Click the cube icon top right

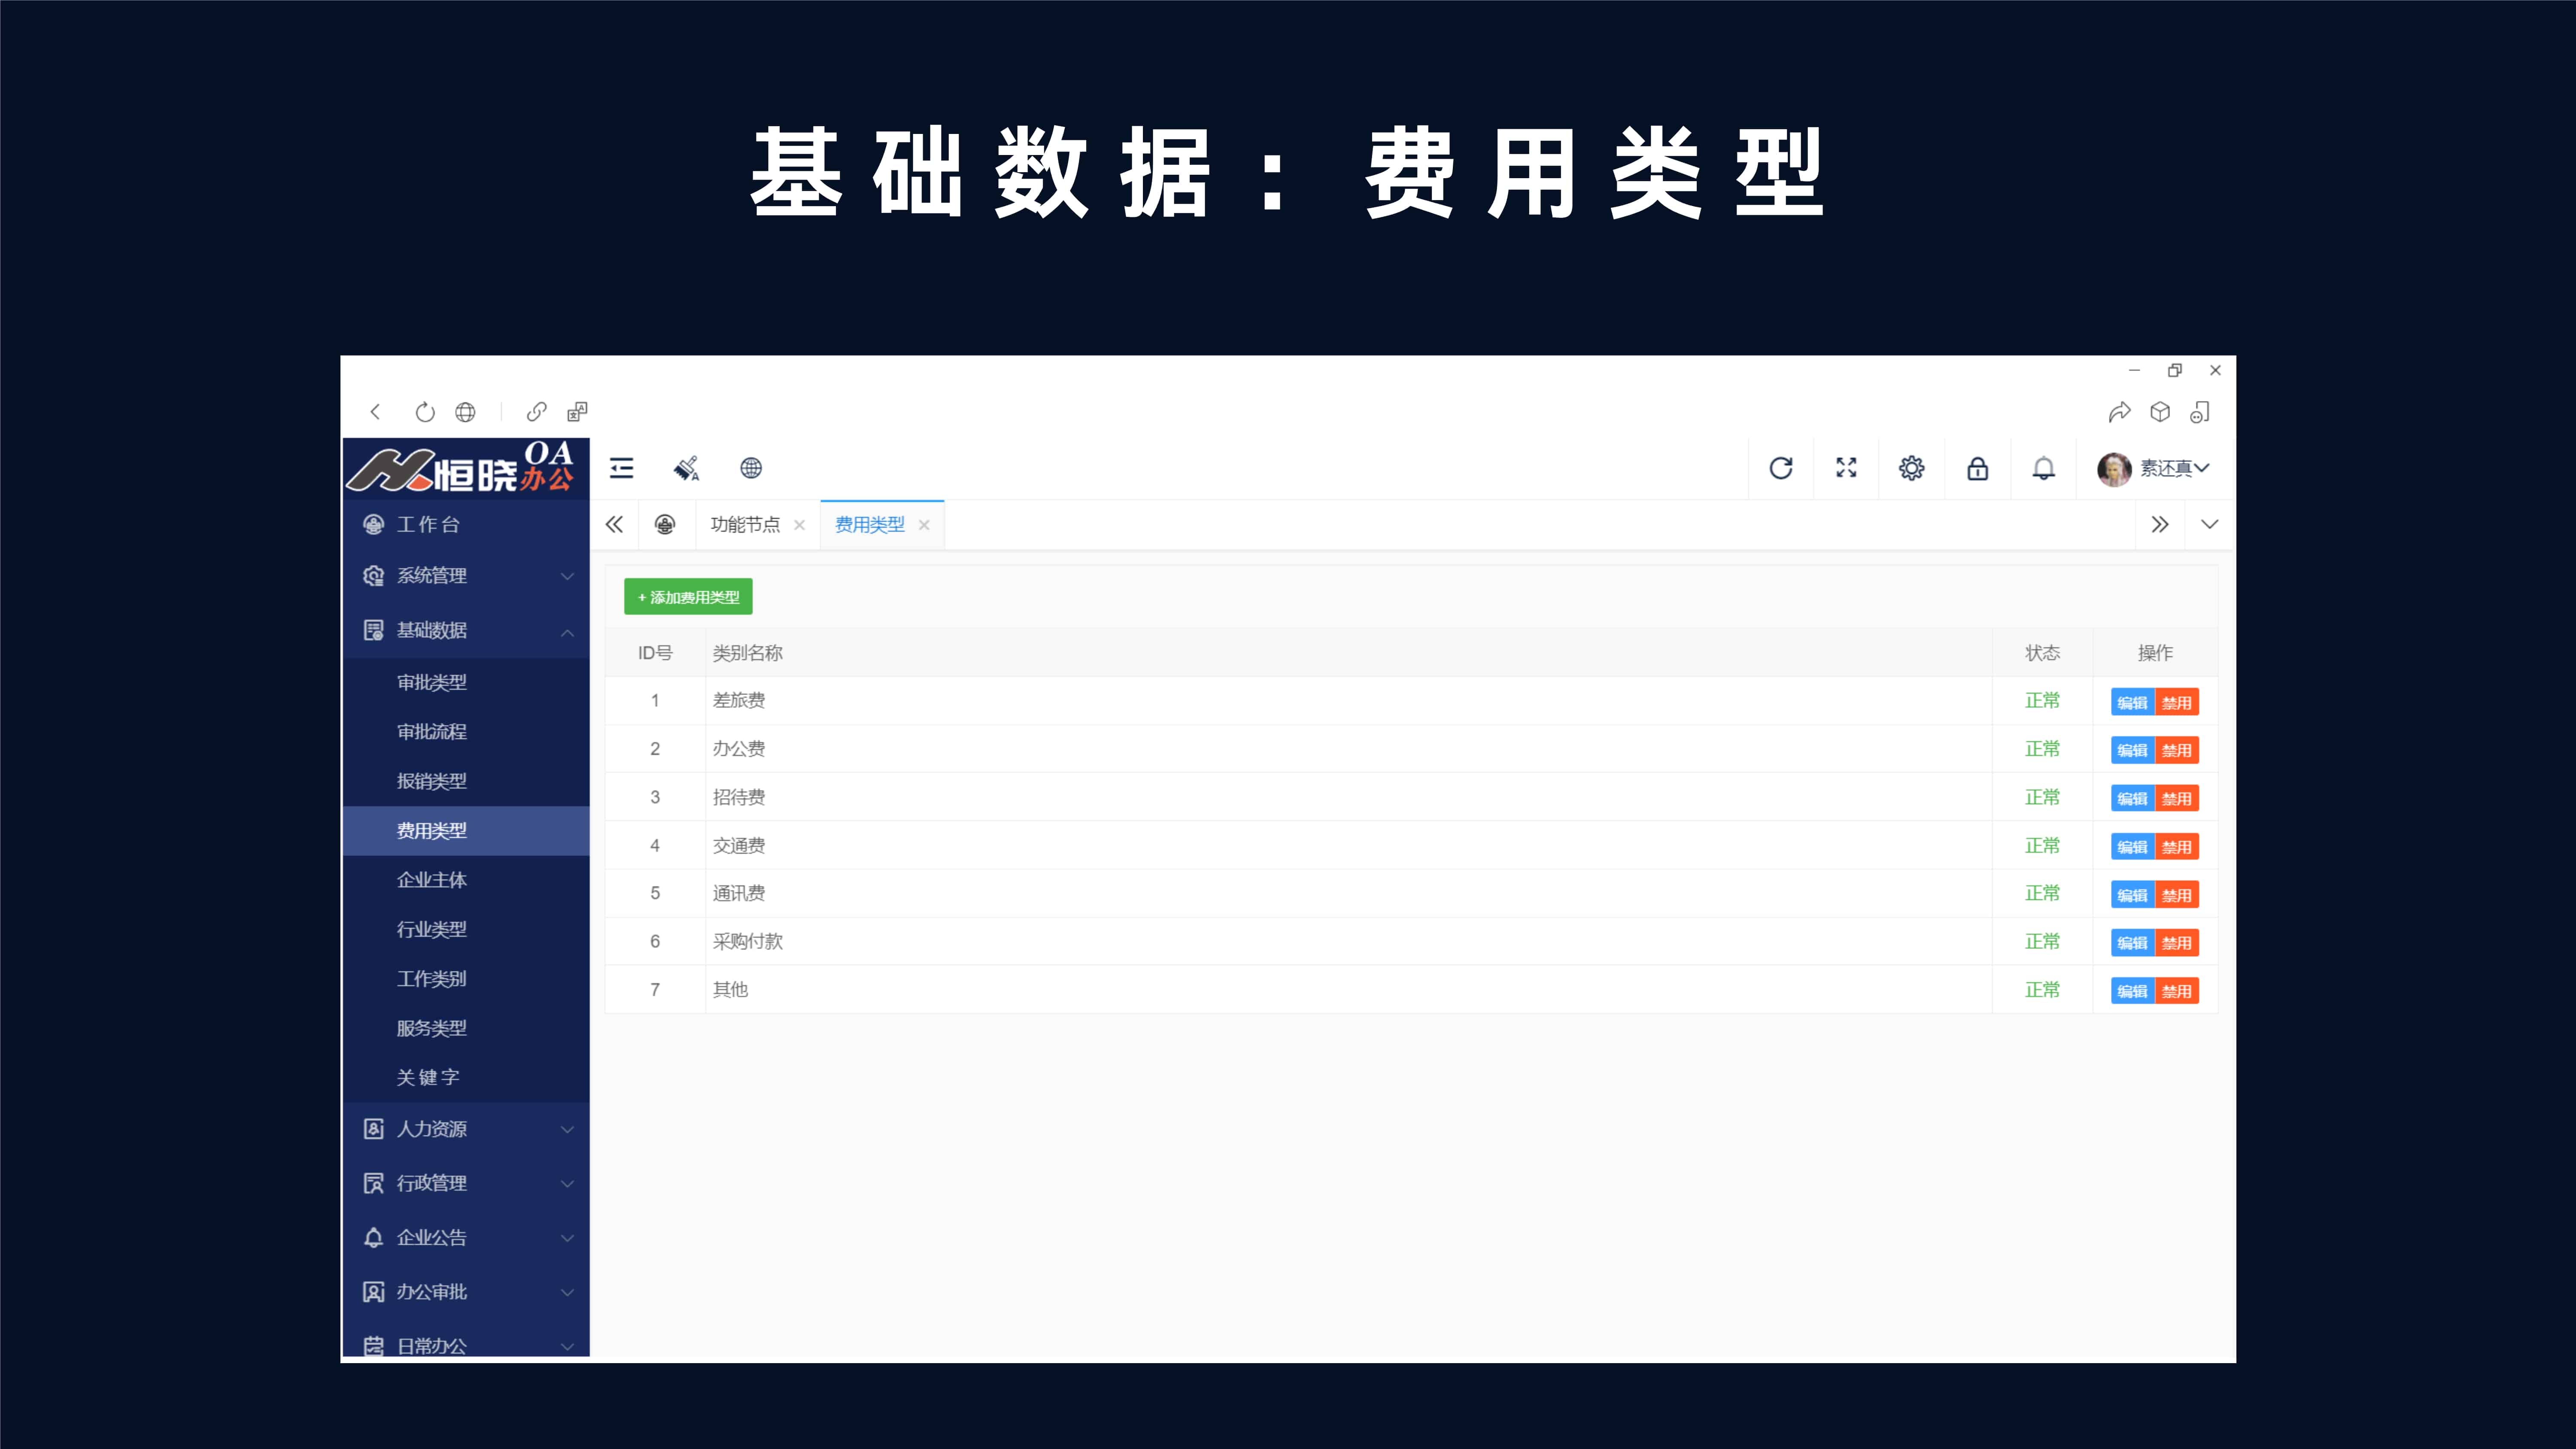pyautogui.click(x=2160, y=412)
